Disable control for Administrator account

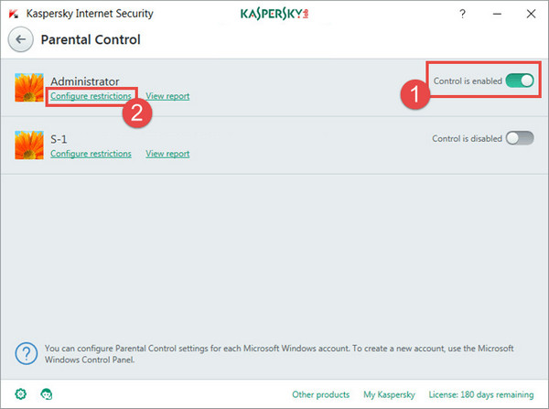click(520, 81)
